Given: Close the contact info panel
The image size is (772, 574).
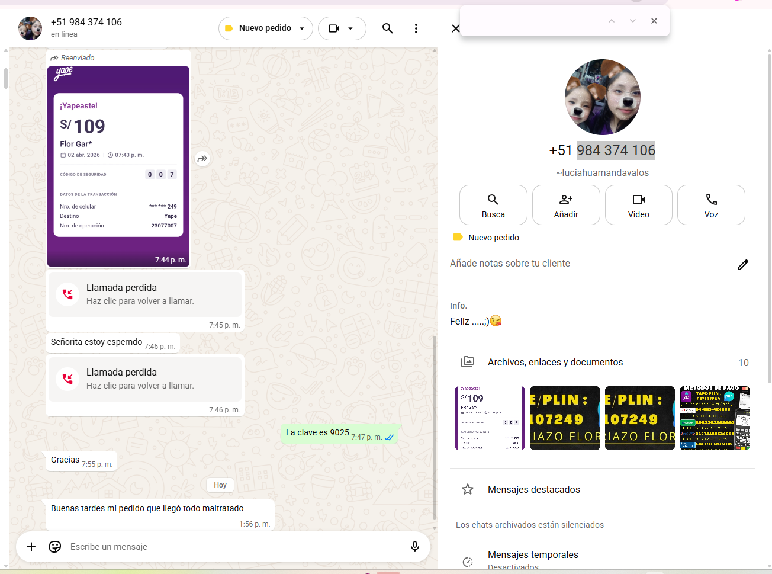Looking at the screenshot, I should pyautogui.click(x=455, y=28).
